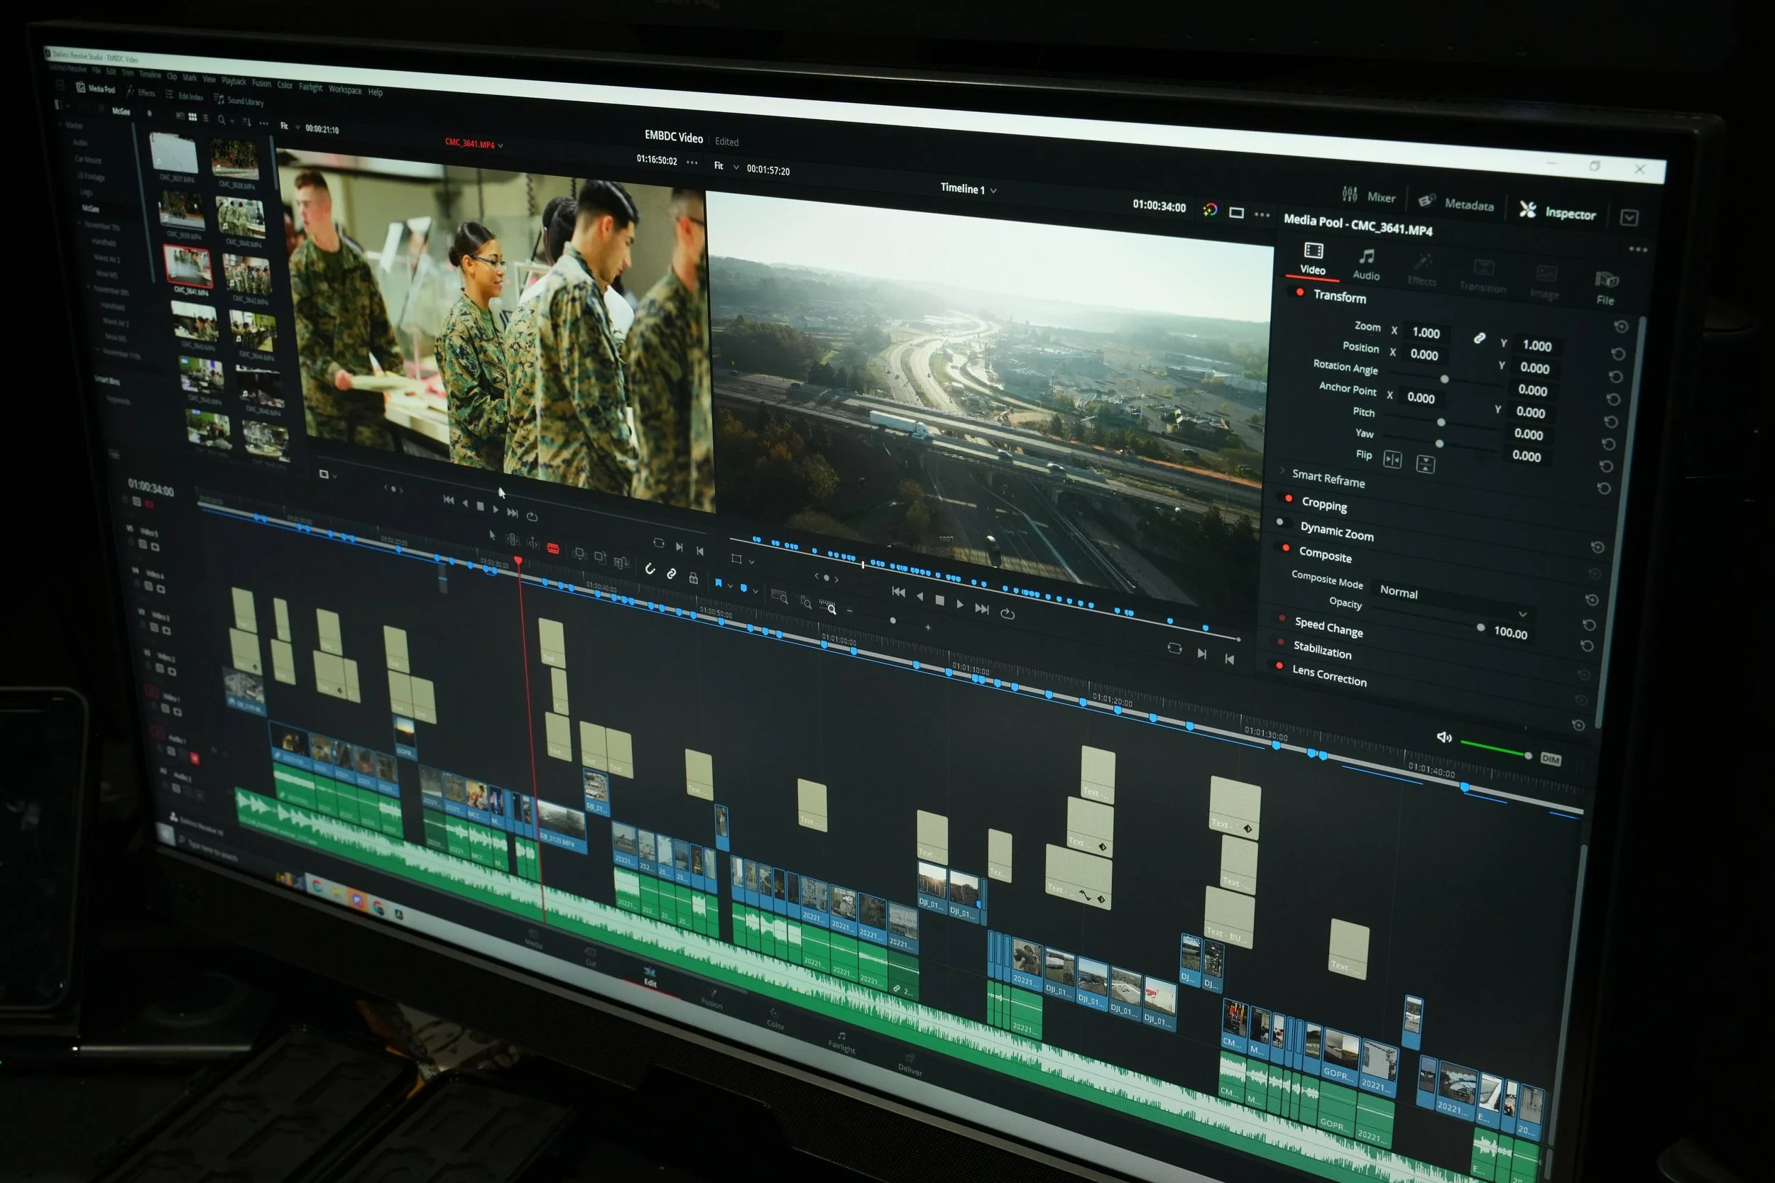Screen dimensions: 1775x1183
Task: Toggle the Dynamic Zoom enable dot
Action: [x=1280, y=522]
